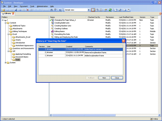Click the horizontal scrollbar thumb
Viewport: 162px width, 121px height.
(x=84, y=115)
